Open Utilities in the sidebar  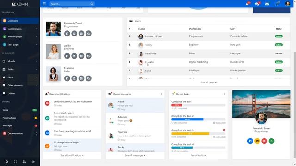[x=20, y=93]
